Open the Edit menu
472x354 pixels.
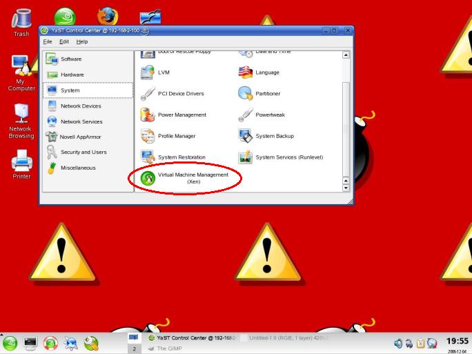click(63, 41)
